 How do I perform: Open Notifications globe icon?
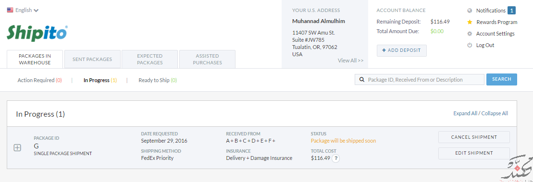tap(470, 11)
